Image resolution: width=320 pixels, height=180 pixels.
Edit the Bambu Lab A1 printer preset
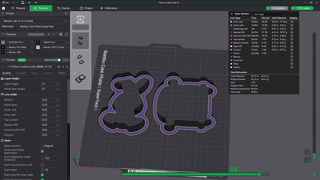click(66, 21)
